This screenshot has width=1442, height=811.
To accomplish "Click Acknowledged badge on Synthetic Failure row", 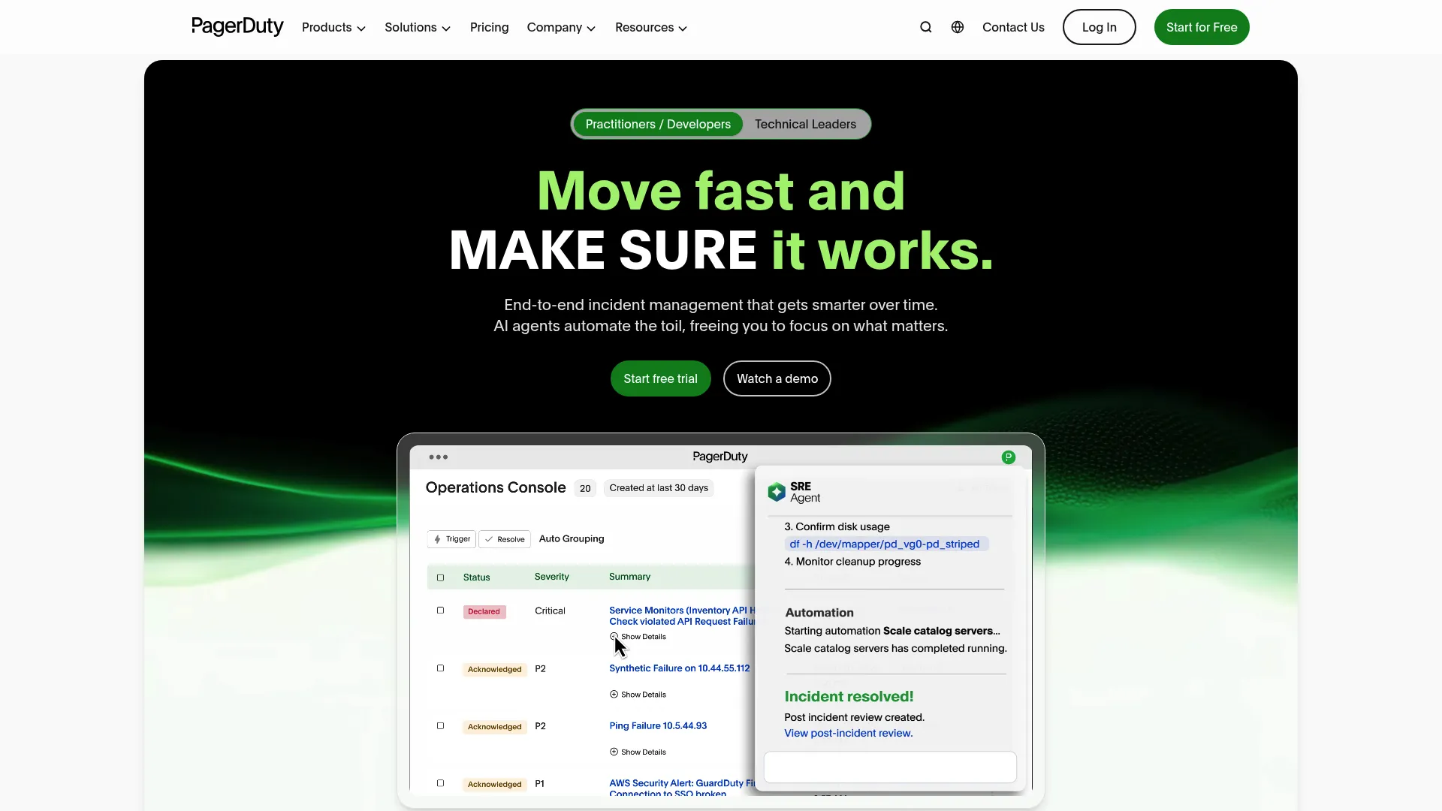I will pyautogui.click(x=494, y=669).
